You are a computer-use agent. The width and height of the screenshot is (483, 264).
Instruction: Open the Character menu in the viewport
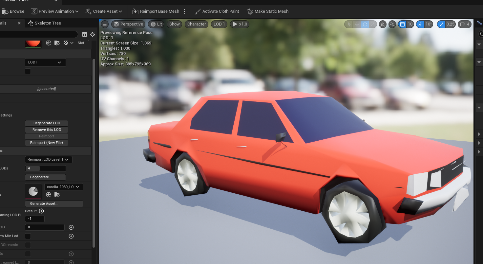pyautogui.click(x=196, y=24)
